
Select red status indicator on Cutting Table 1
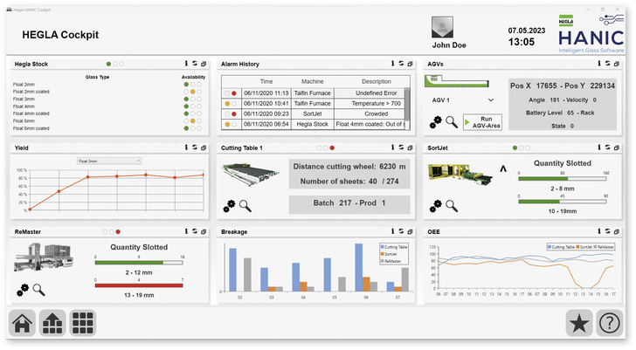pos(332,148)
